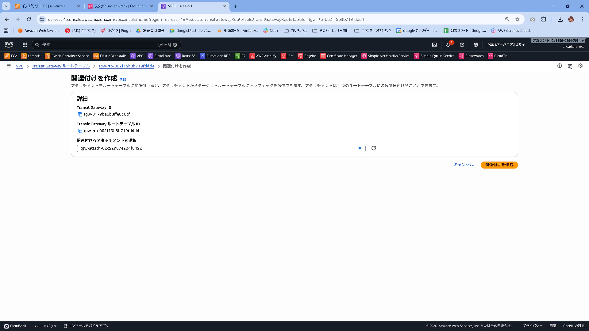Open the 情報 info link
This screenshot has height=331, width=589.
pyautogui.click(x=123, y=79)
